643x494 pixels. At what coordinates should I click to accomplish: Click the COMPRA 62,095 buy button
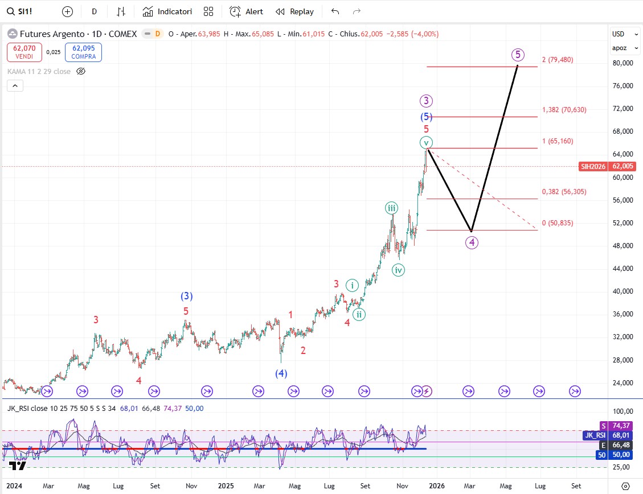[83, 53]
